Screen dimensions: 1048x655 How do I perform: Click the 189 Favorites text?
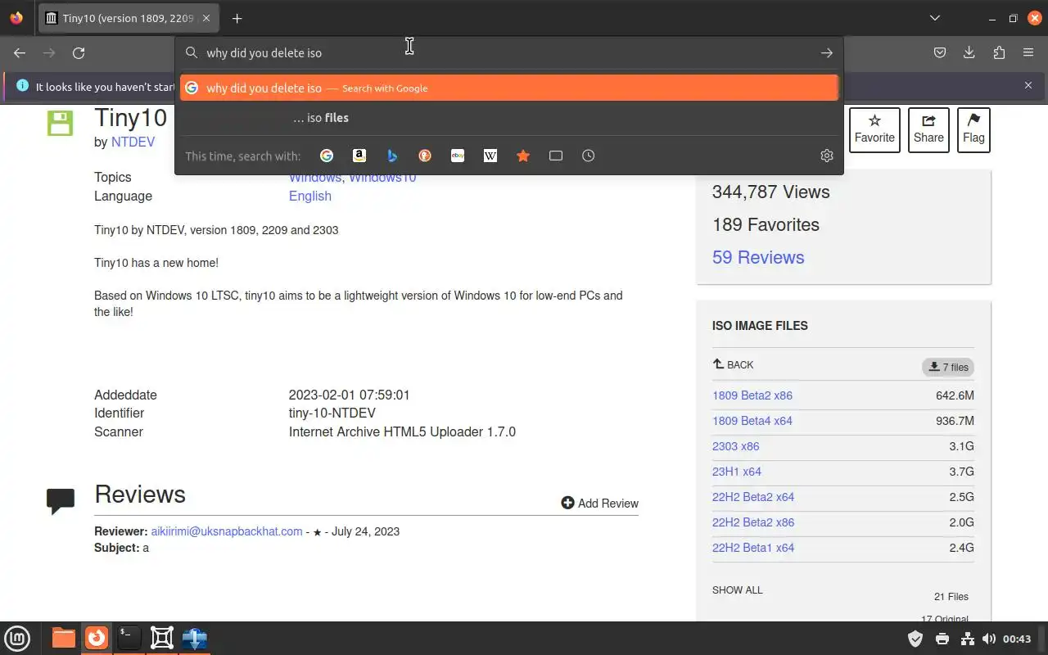[766, 225]
